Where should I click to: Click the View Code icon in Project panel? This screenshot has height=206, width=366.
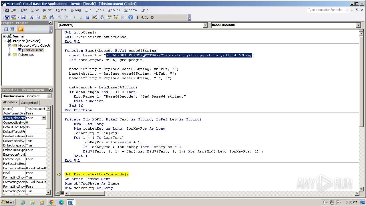pyautogui.click(x=6, y=29)
